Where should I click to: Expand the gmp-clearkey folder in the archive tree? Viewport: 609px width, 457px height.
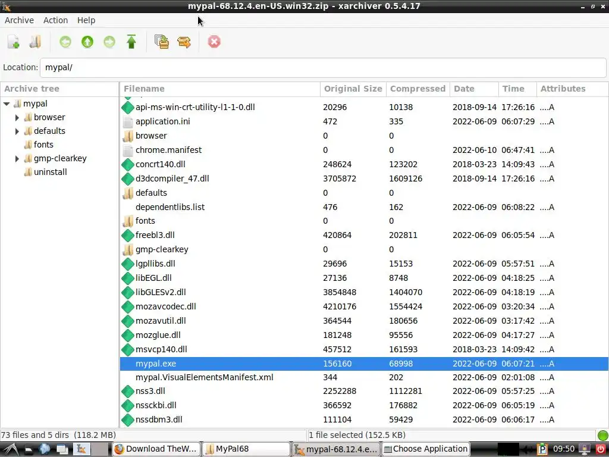[17, 158]
